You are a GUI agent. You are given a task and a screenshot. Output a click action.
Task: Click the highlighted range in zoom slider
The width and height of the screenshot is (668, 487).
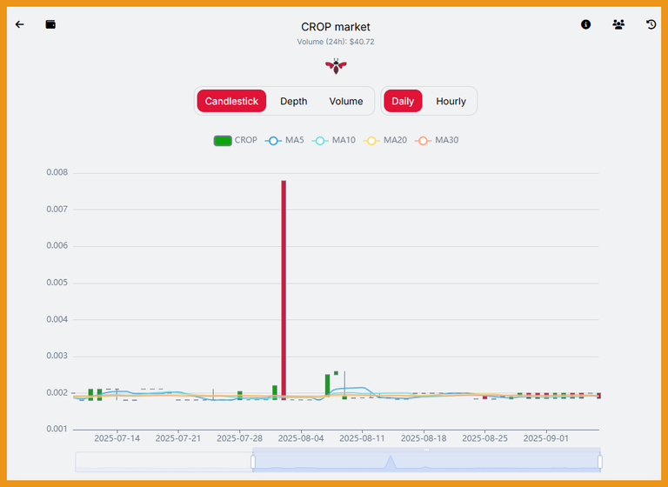coord(426,462)
